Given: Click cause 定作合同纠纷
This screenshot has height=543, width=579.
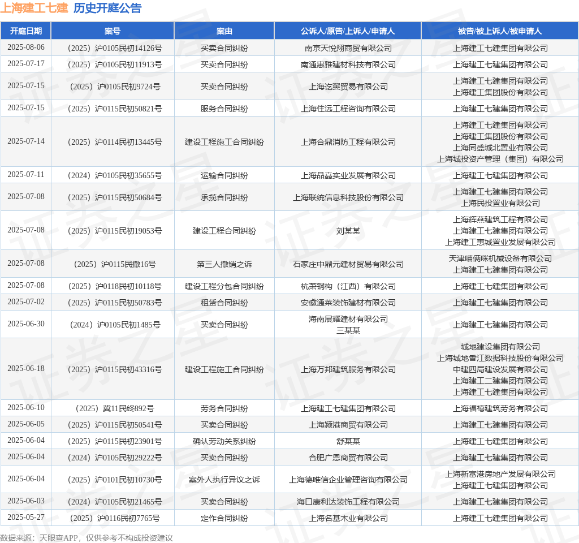Looking at the screenshot, I should click(224, 518).
